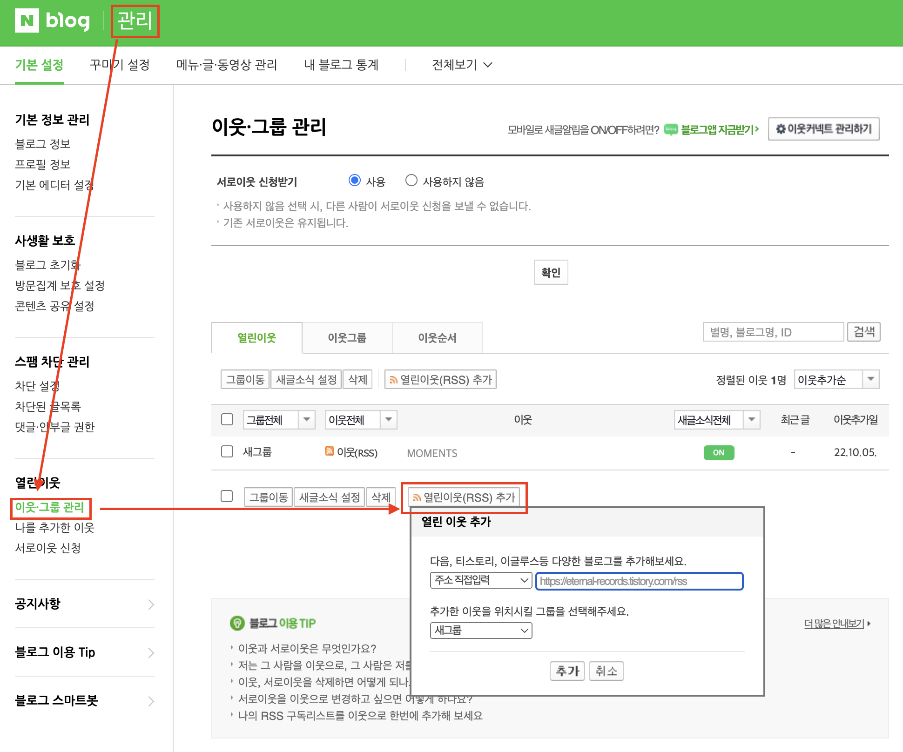Toggle the green ON new-post notification switch
Viewport: 903px width, 752px height.
[718, 452]
